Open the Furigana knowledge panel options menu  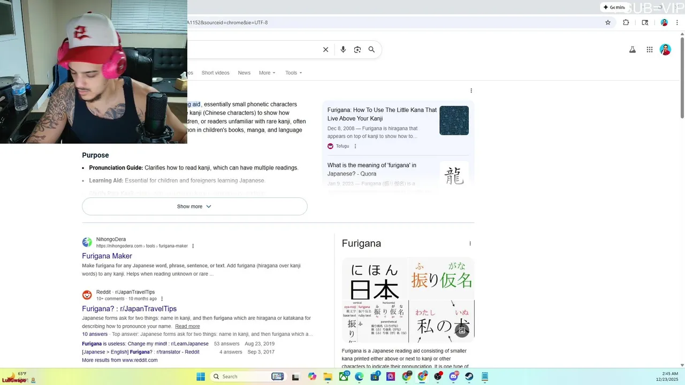coord(470,243)
